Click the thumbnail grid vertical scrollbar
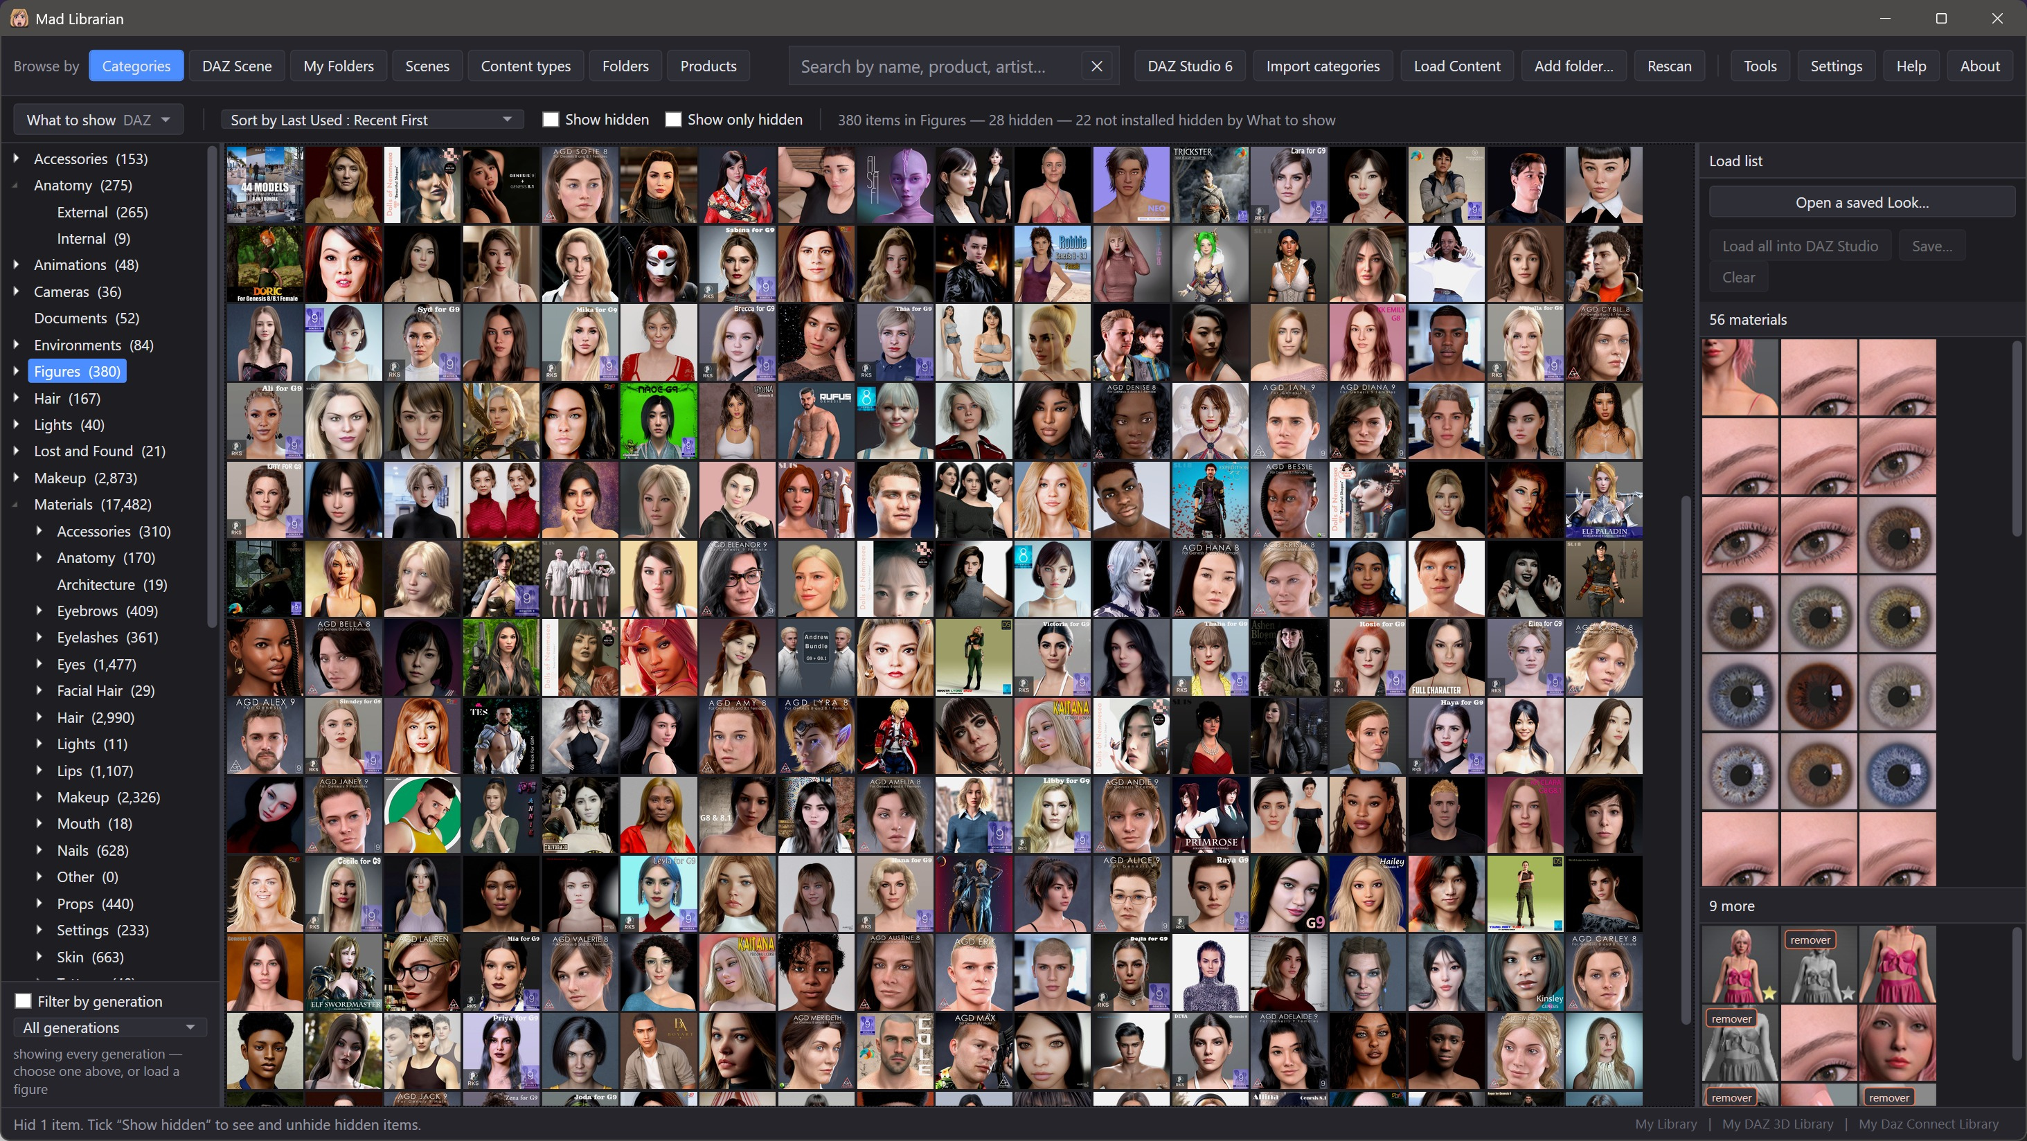Screen dimensions: 2027x1141 click(1686, 760)
